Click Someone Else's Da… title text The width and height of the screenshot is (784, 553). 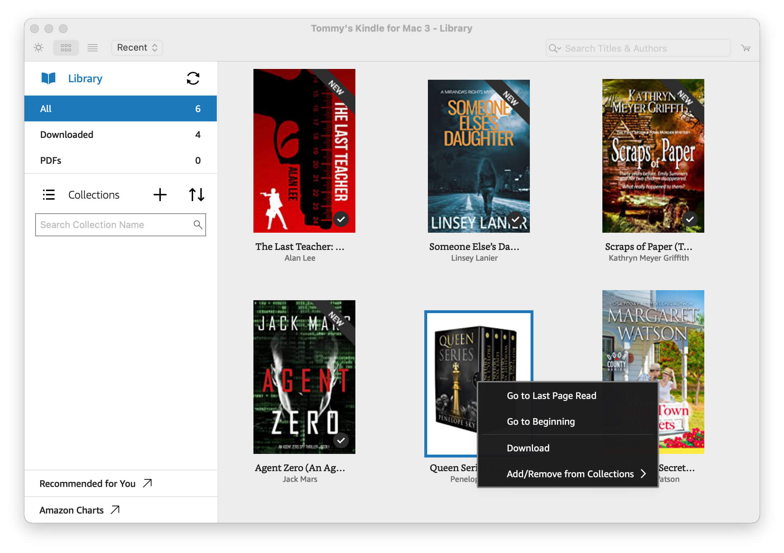(x=474, y=247)
